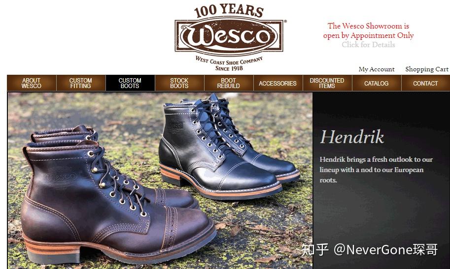Viewport: 450px width, 269px height.
Task: Open the Custom Fitting menu item
Action: tap(81, 83)
